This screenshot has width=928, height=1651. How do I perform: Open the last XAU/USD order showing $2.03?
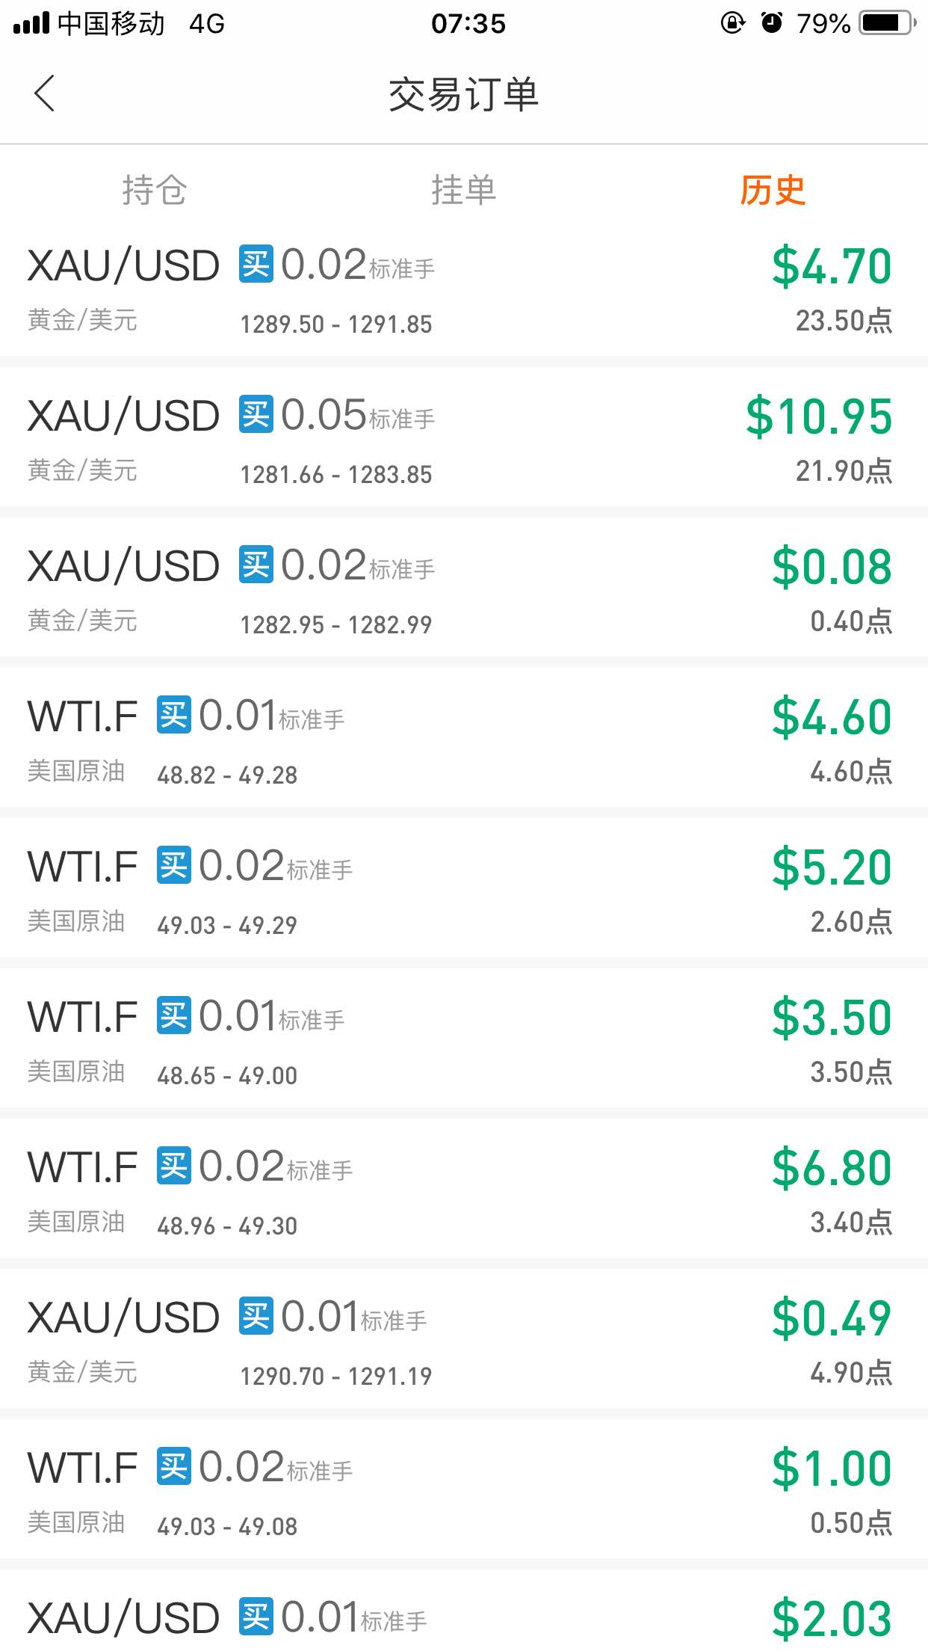pos(464,1611)
